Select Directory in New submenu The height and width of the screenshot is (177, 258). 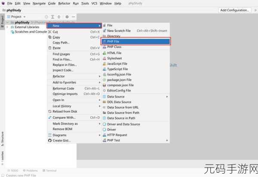pos(136,36)
